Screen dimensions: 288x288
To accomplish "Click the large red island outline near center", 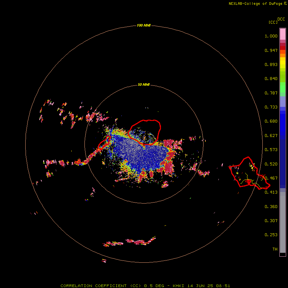I will coord(145,132).
